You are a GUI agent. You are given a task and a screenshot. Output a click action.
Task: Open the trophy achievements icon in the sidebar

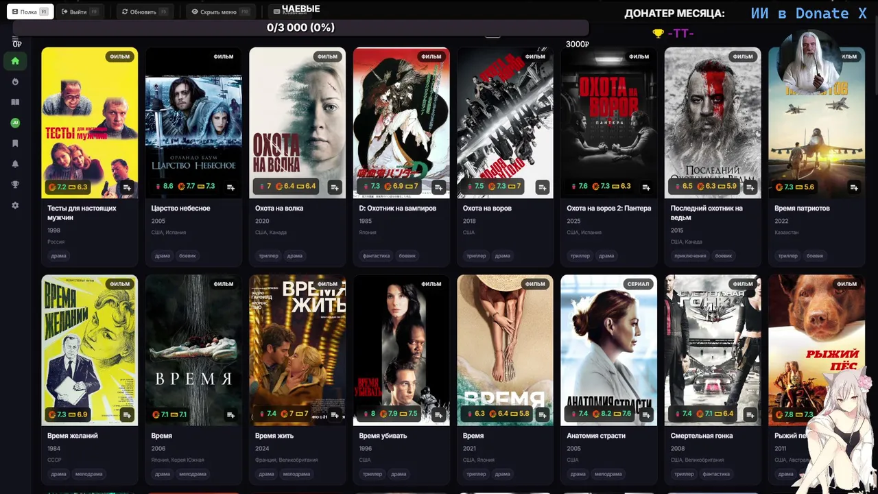pos(15,185)
